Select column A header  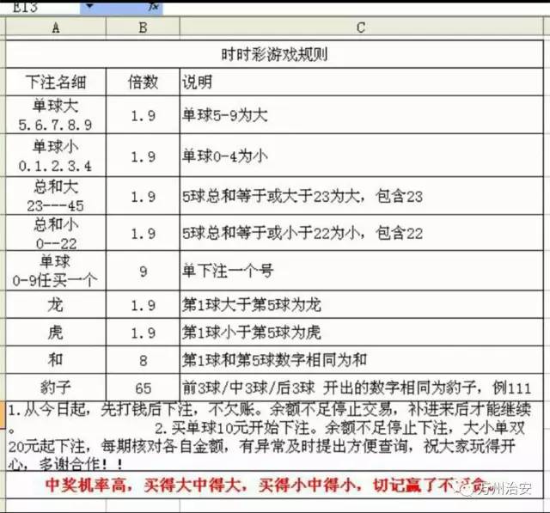pos(56,27)
